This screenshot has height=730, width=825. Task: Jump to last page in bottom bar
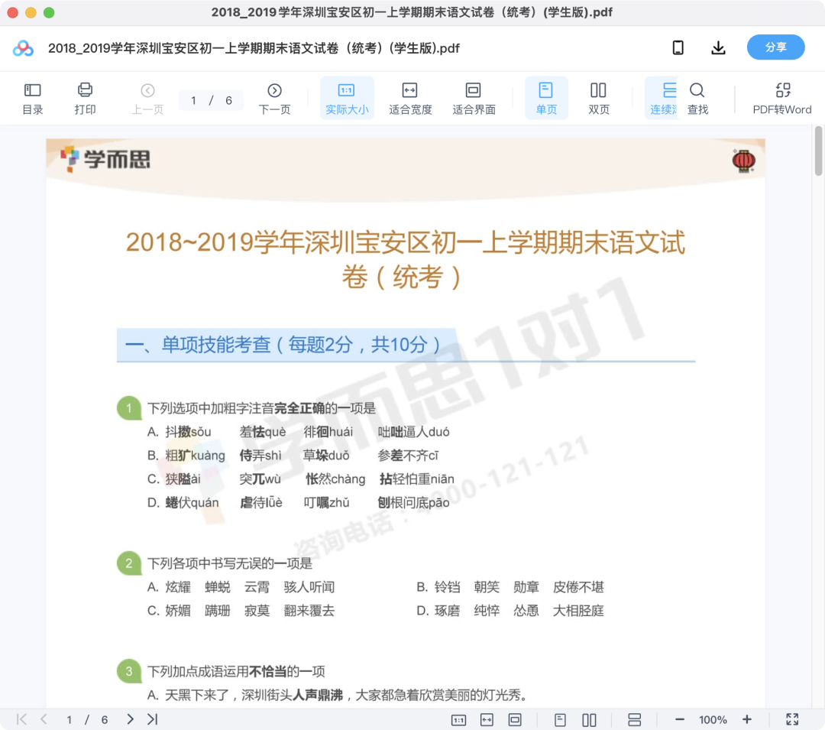(x=153, y=719)
